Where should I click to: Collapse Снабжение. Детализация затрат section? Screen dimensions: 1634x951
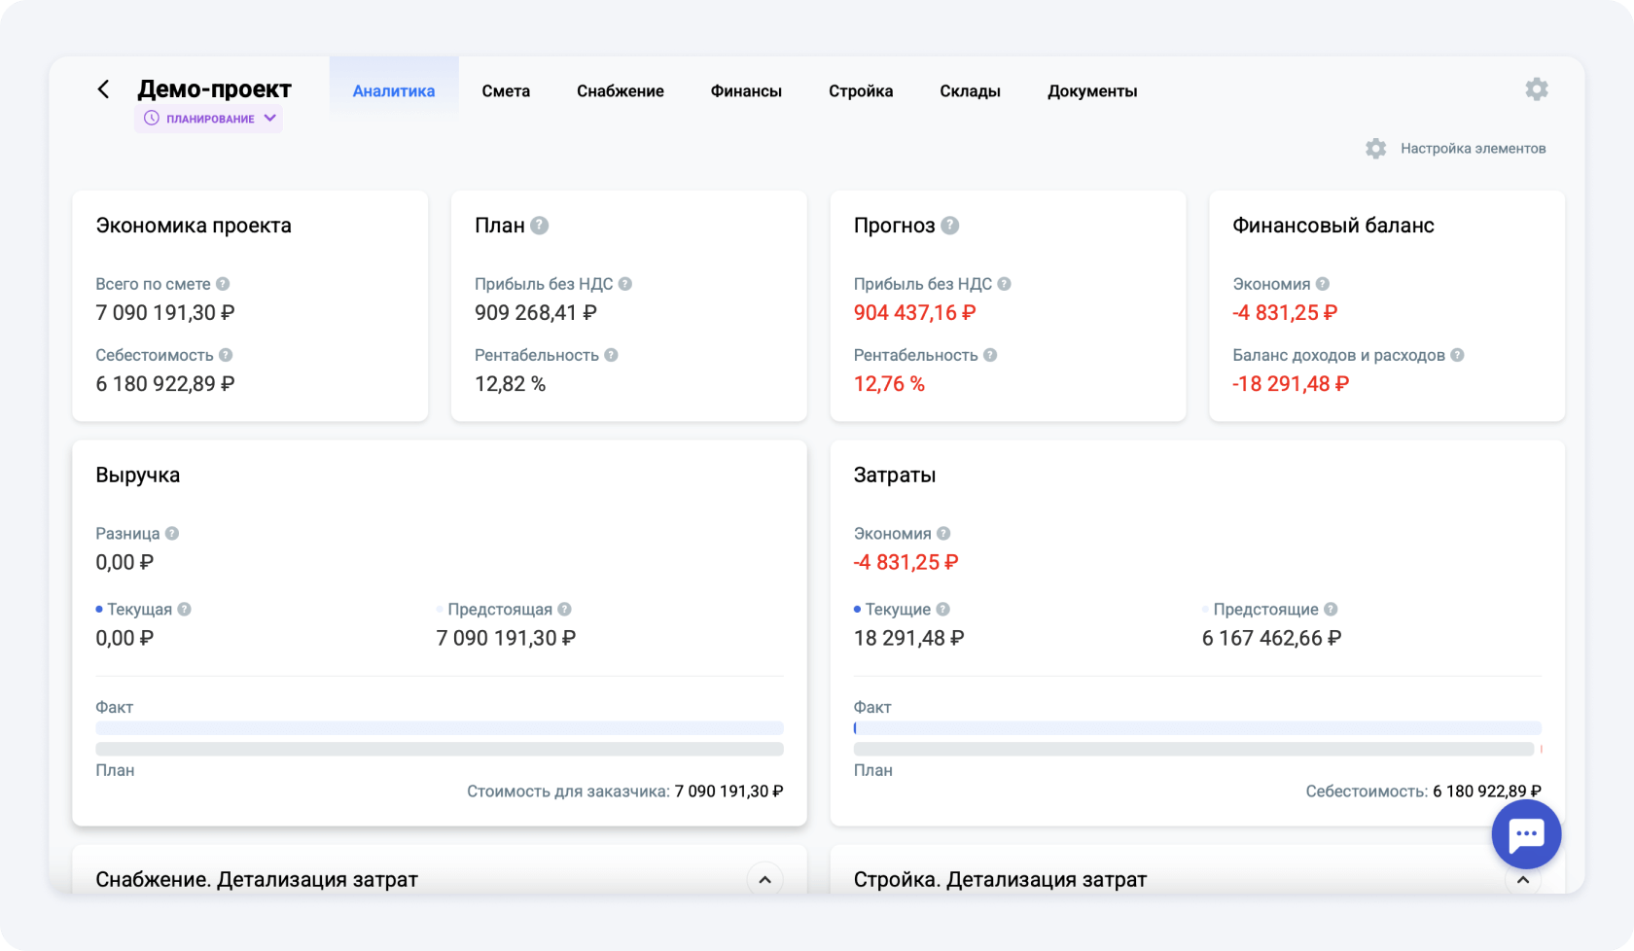point(764,879)
